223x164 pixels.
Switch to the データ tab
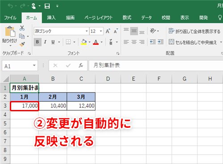point(146,18)
